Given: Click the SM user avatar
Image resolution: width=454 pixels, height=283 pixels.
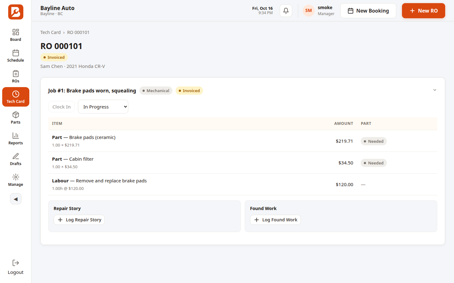Looking at the screenshot, I should [x=309, y=11].
